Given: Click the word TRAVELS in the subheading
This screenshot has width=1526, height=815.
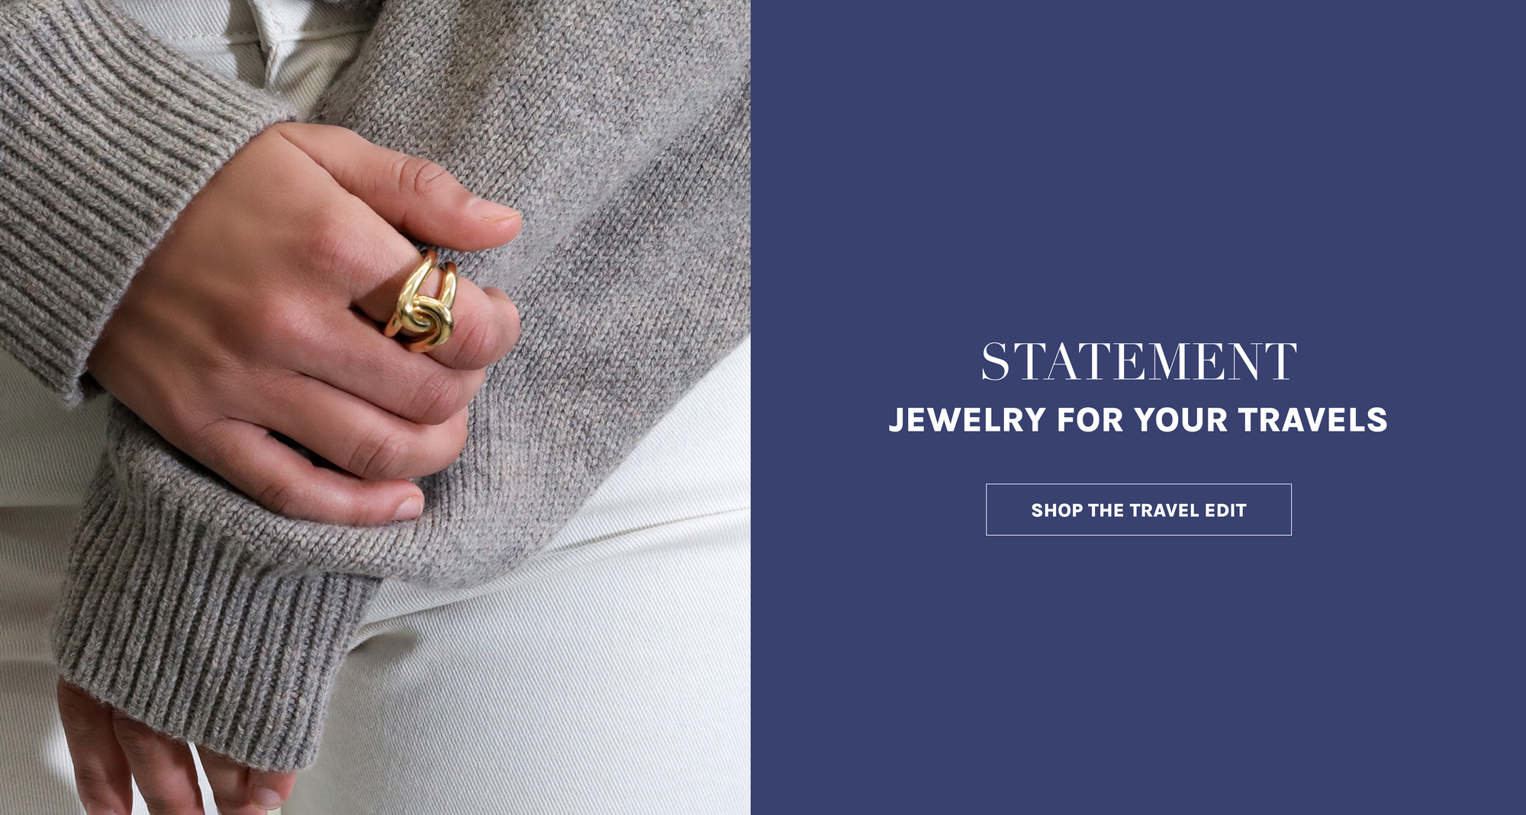Looking at the screenshot, I should [1312, 420].
